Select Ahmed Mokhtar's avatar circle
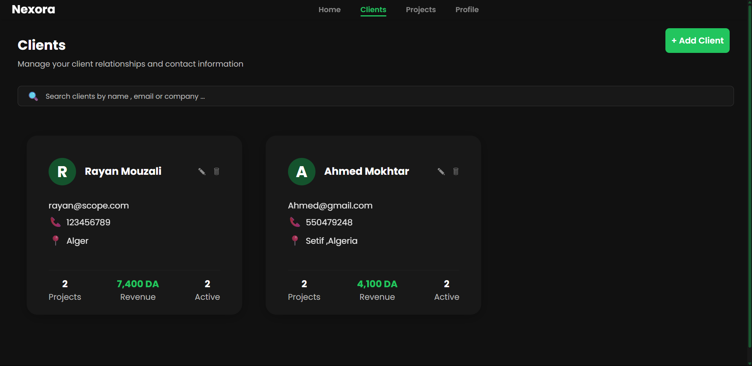Image resolution: width=752 pixels, height=366 pixels. pos(301,171)
